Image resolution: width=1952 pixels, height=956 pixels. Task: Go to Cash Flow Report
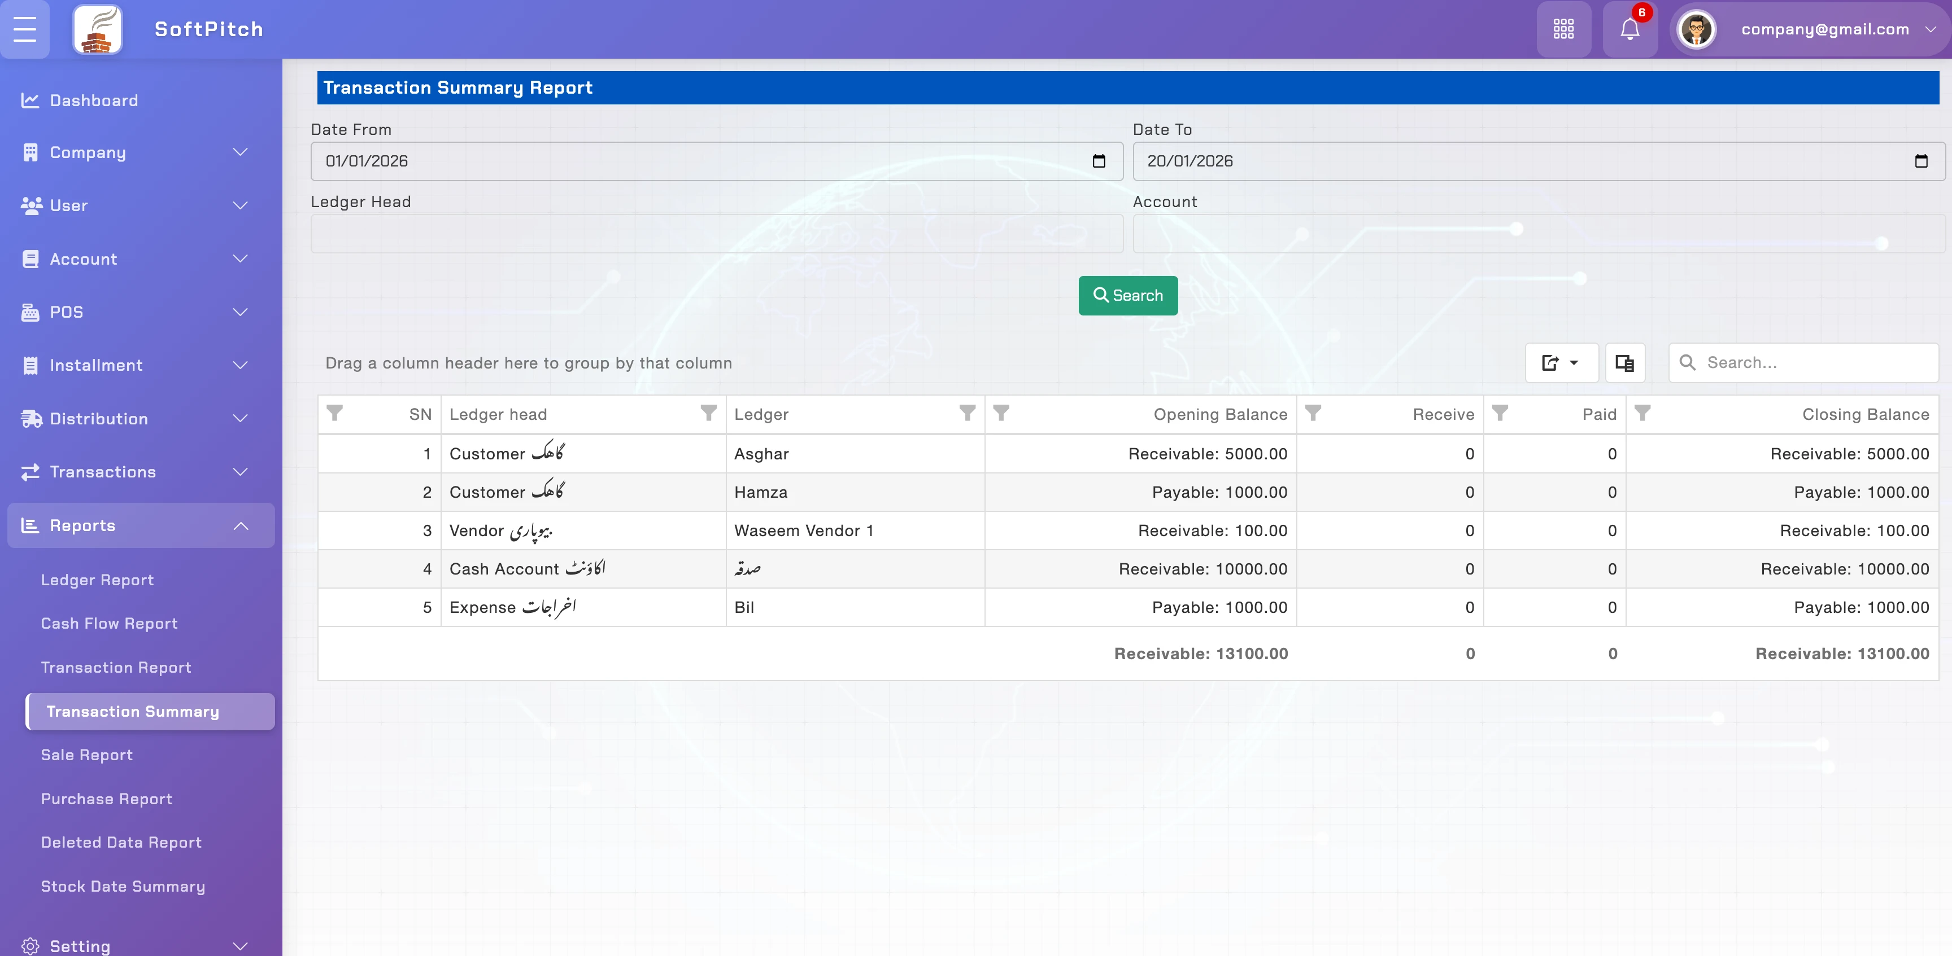(109, 623)
